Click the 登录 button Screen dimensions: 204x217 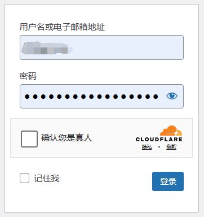pyautogui.click(x=168, y=181)
